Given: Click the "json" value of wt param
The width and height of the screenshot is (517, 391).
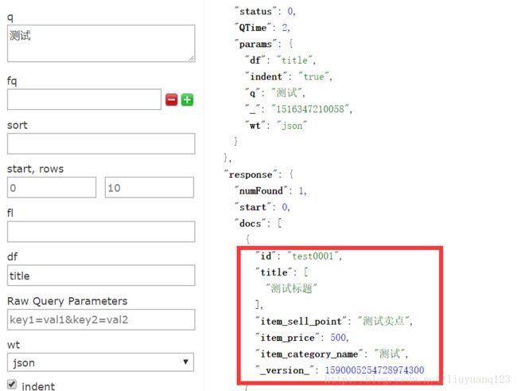Looking at the screenshot, I should click(x=292, y=126).
